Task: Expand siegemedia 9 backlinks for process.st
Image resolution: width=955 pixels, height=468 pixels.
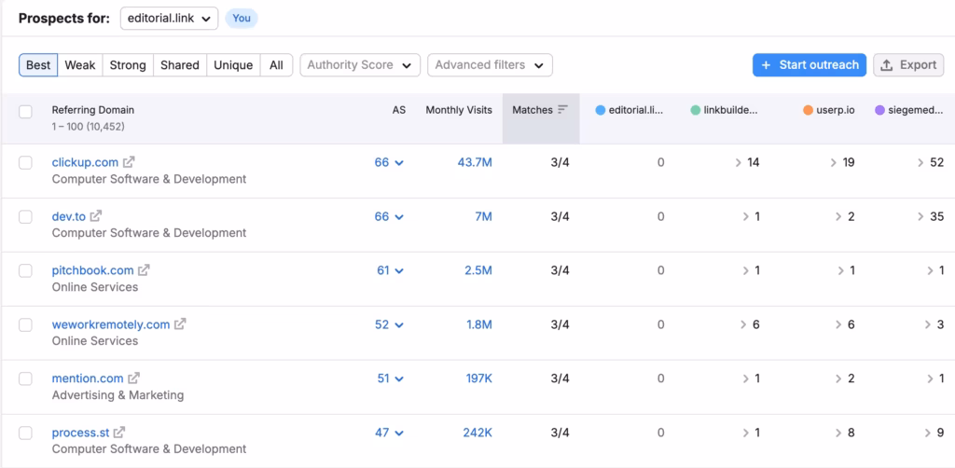Action: coord(934,433)
